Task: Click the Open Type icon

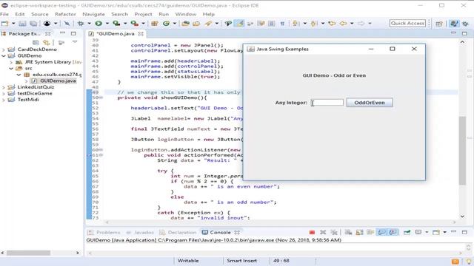Action: [x=186, y=23]
